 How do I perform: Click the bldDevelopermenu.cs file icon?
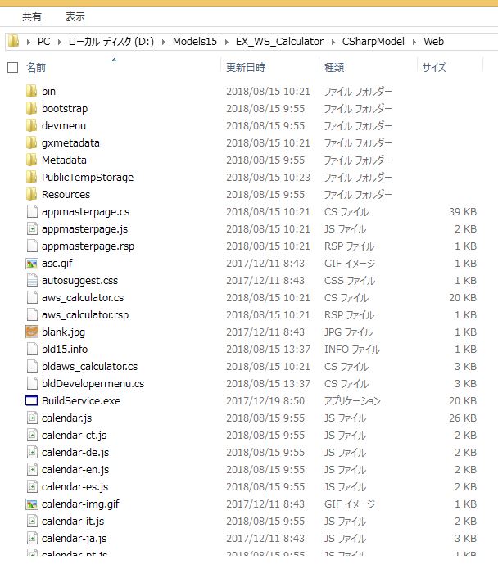[32, 384]
